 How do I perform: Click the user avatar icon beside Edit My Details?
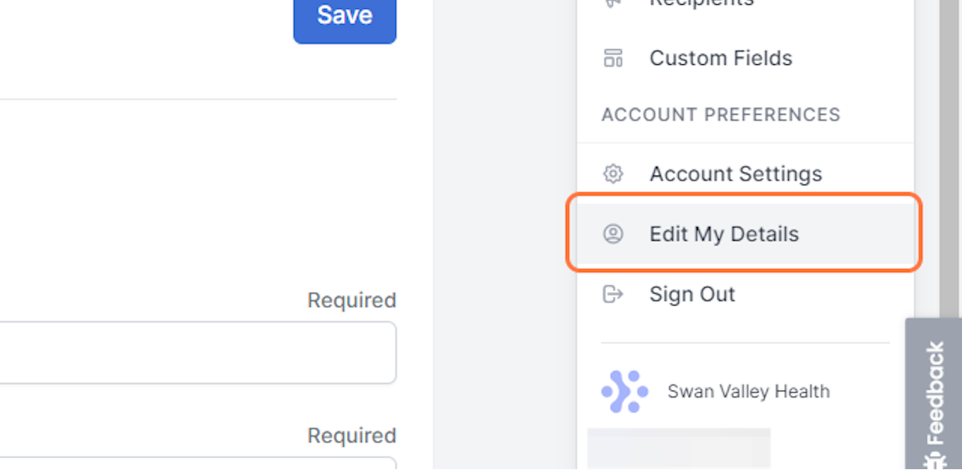(x=613, y=234)
